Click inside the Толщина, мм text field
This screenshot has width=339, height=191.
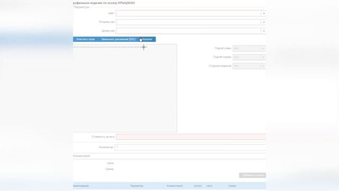tap(189, 22)
